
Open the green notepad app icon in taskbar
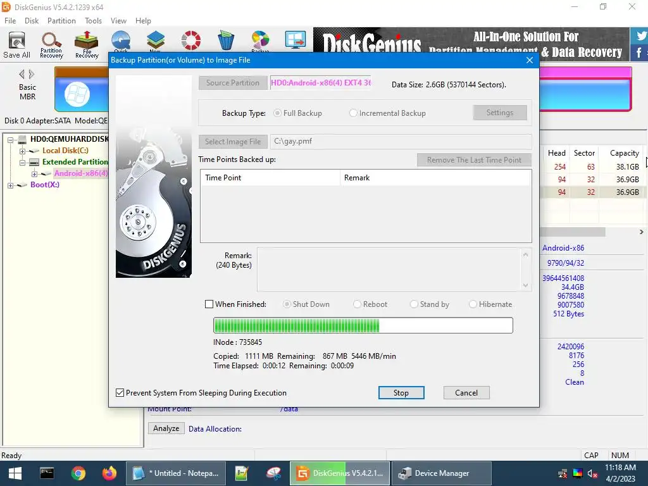click(x=241, y=473)
